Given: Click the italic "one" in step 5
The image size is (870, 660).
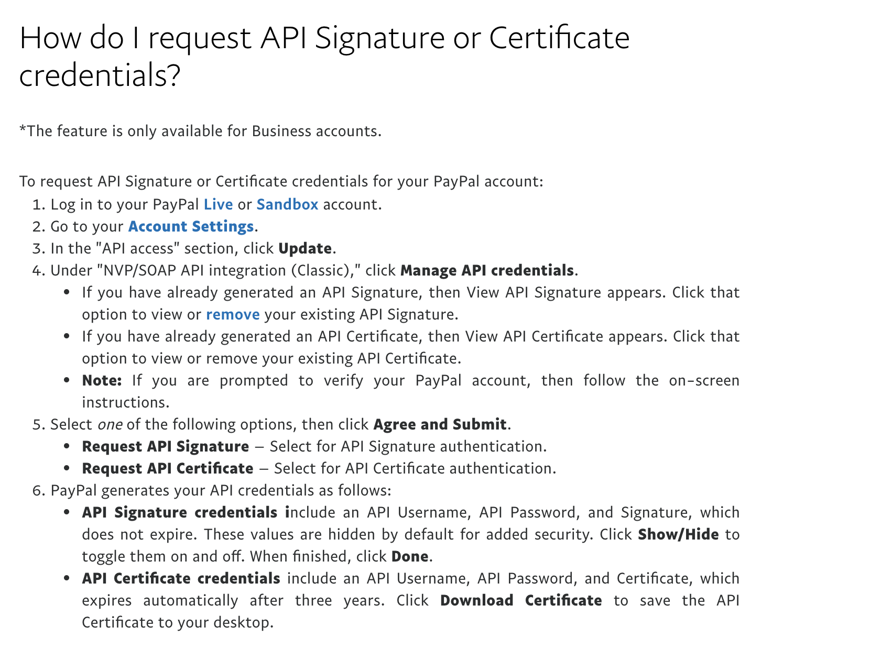Looking at the screenshot, I should 110,424.
